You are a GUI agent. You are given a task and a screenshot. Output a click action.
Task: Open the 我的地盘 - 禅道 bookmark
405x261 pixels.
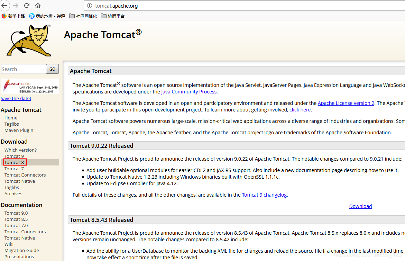tap(47, 16)
